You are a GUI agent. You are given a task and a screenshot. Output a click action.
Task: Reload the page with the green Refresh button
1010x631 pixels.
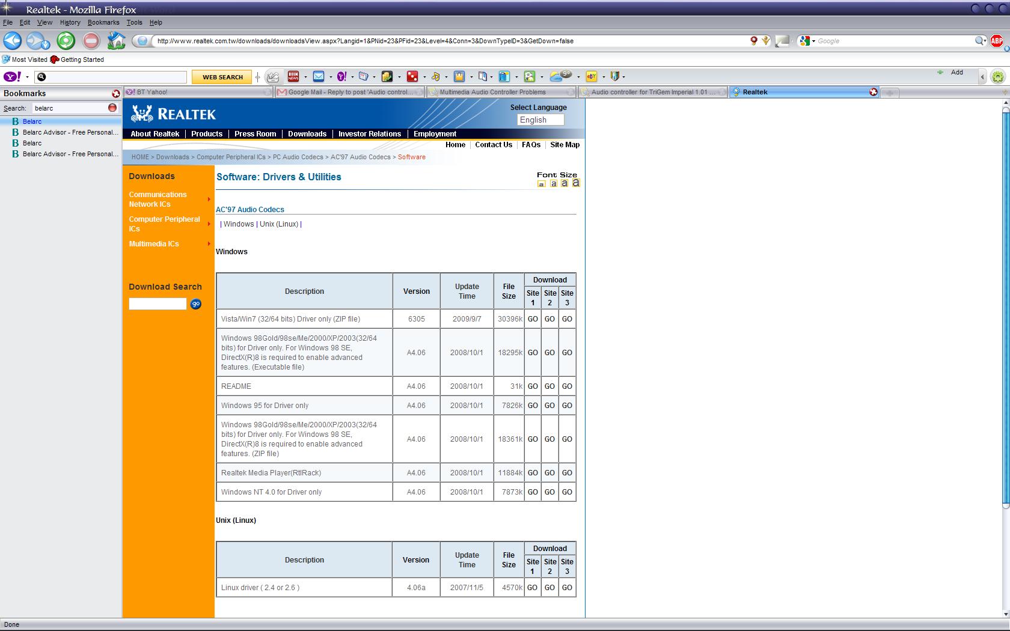point(66,41)
